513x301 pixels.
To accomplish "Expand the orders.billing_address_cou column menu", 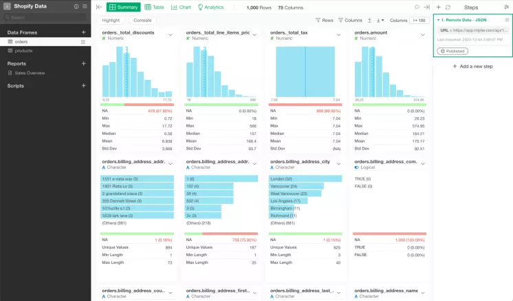I will click(x=171, y=293).
